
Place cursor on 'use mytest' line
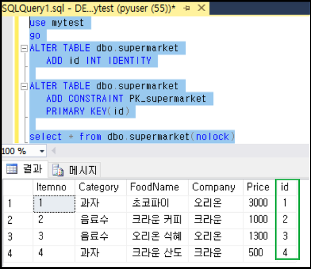click(56, 23)
